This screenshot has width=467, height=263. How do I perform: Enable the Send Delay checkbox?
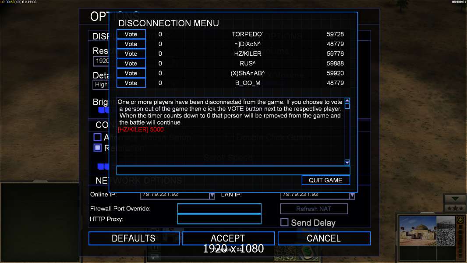point(284,222)
